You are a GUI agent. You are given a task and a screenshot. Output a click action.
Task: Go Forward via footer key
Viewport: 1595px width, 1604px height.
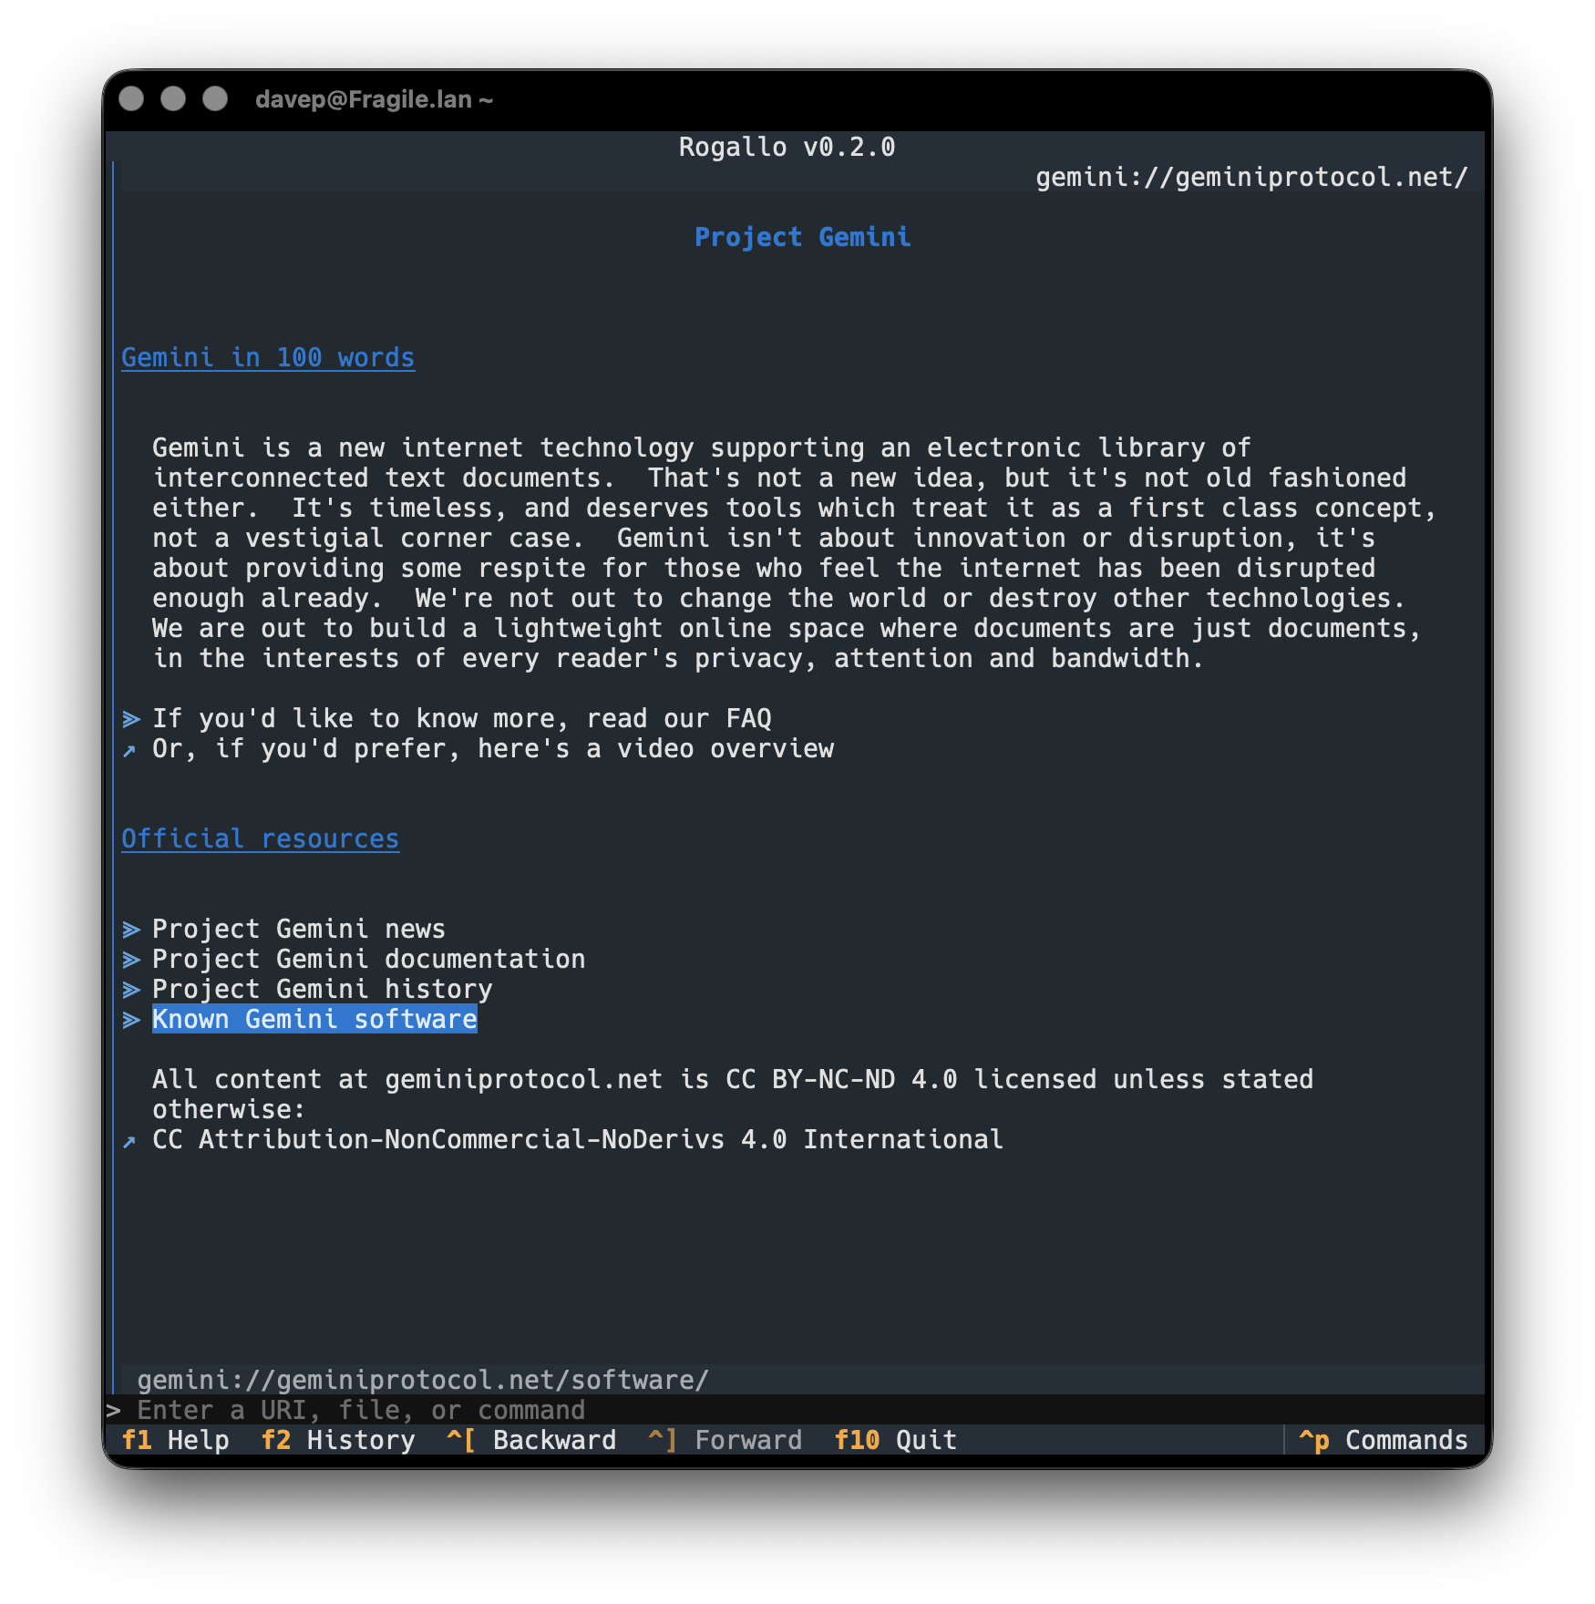[x=725, y=1440]
